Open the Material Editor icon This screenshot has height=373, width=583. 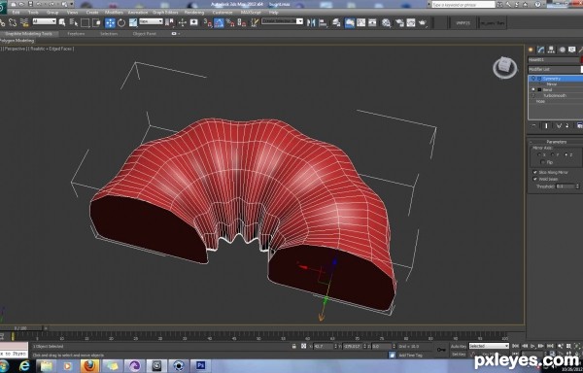click(387, 22)
